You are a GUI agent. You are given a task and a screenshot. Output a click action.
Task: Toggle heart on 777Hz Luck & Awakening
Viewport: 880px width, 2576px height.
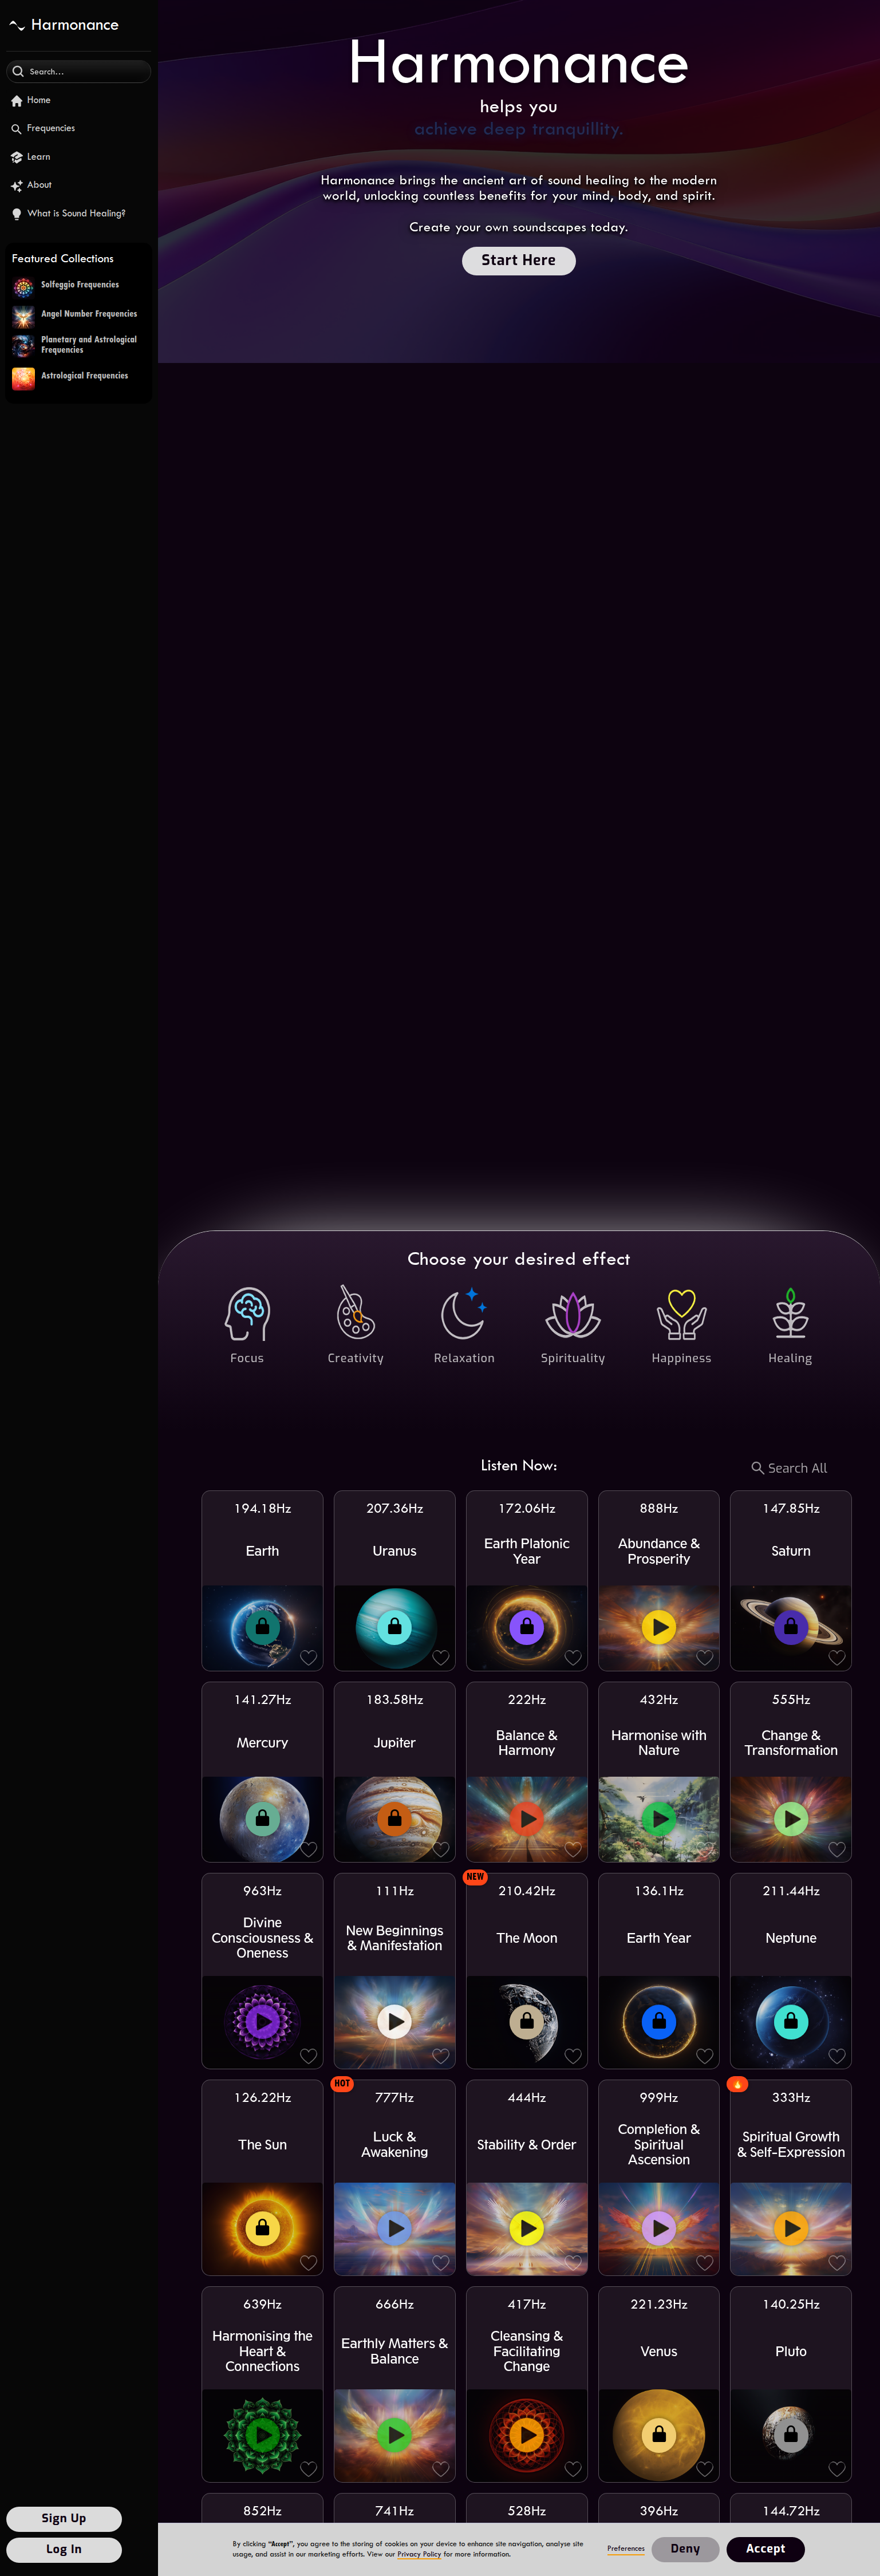click(440, 2263)
